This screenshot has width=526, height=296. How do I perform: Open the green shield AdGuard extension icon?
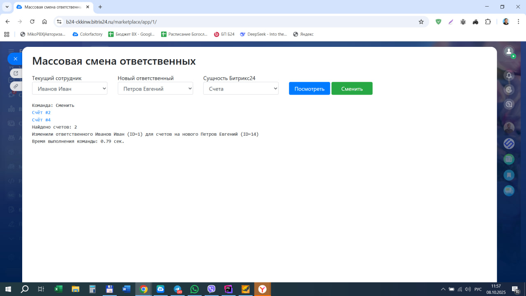point(438,22)
